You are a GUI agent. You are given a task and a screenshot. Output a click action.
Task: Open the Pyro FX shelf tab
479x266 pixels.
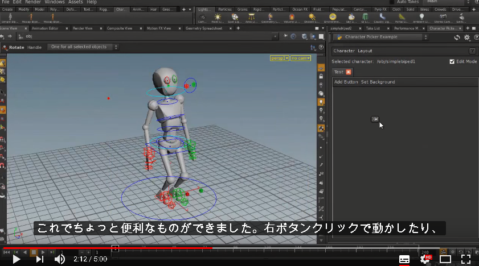coord(380,10)
